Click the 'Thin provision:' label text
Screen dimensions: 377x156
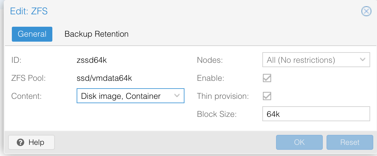click(x=223, y=96)
